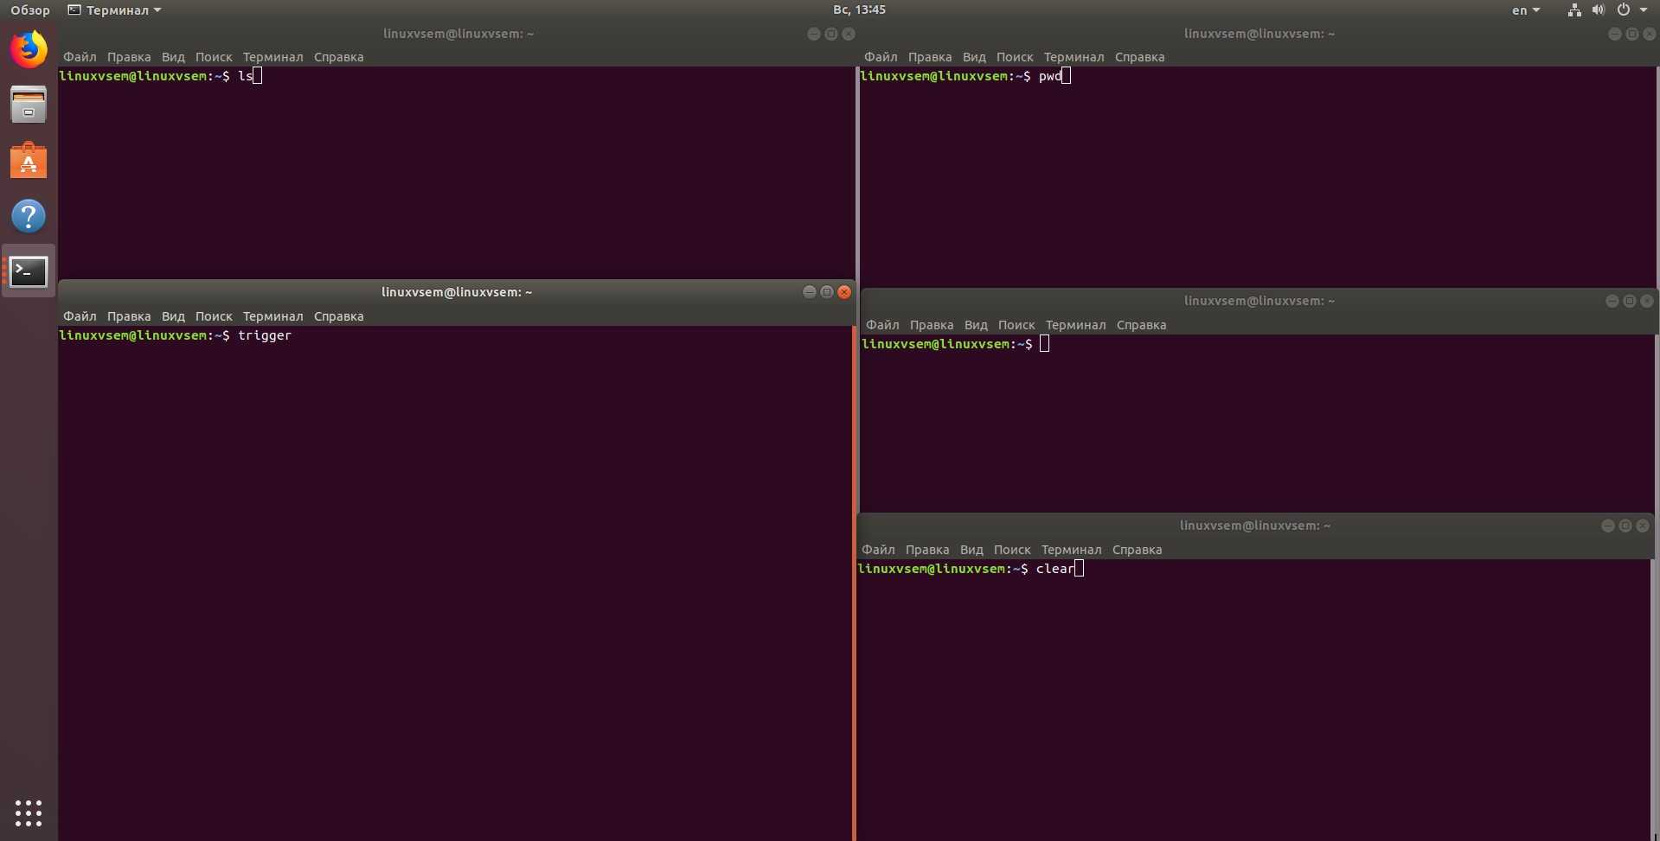Open Файл menu in the 'ls' terminal
The height and width of the screenshot is (841, 1660).
(80, 57)
